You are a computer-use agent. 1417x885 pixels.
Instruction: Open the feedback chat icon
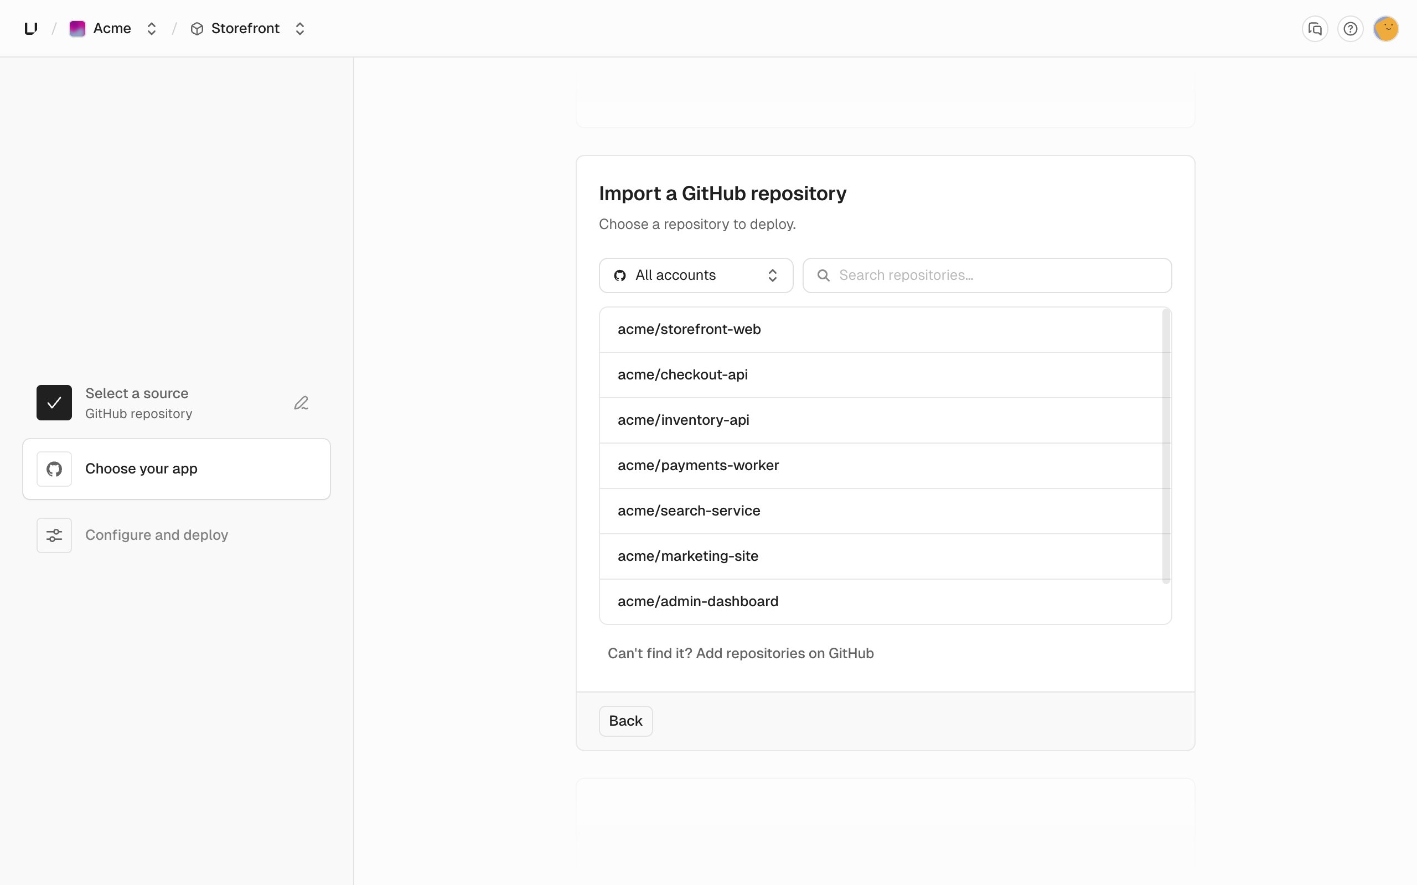[1315, 29]
